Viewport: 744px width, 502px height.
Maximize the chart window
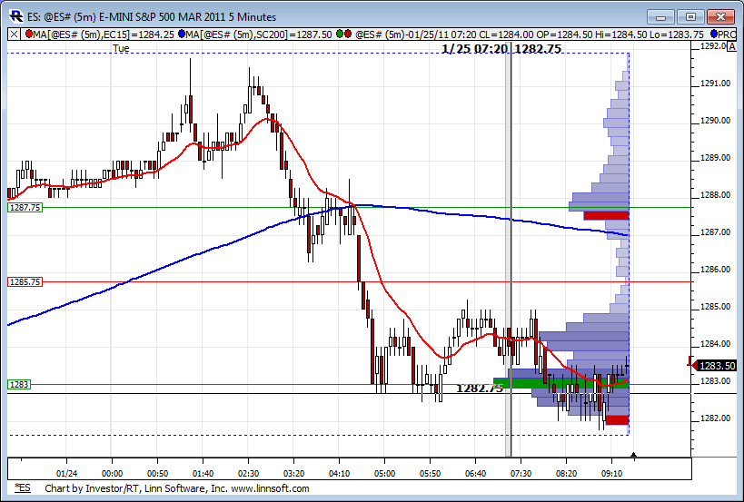coord(690,17)
